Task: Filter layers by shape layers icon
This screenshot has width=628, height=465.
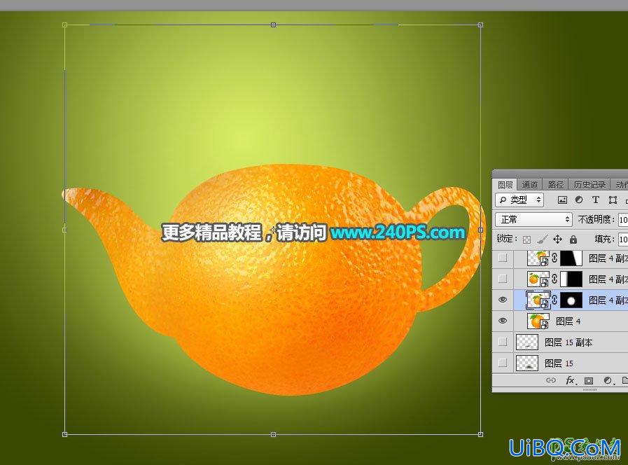Action: pyautogui.click(x=613, y=200)
